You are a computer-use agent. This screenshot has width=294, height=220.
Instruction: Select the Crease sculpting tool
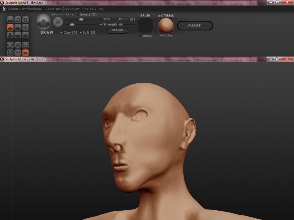coord(10,20)
